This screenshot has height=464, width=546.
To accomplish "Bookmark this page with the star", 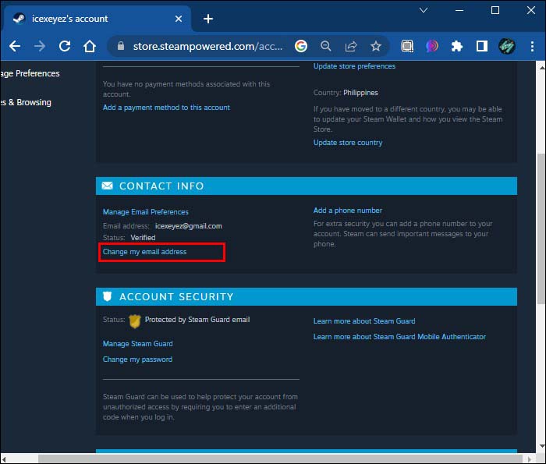I will pyautogui.click(x=376, y=46).
